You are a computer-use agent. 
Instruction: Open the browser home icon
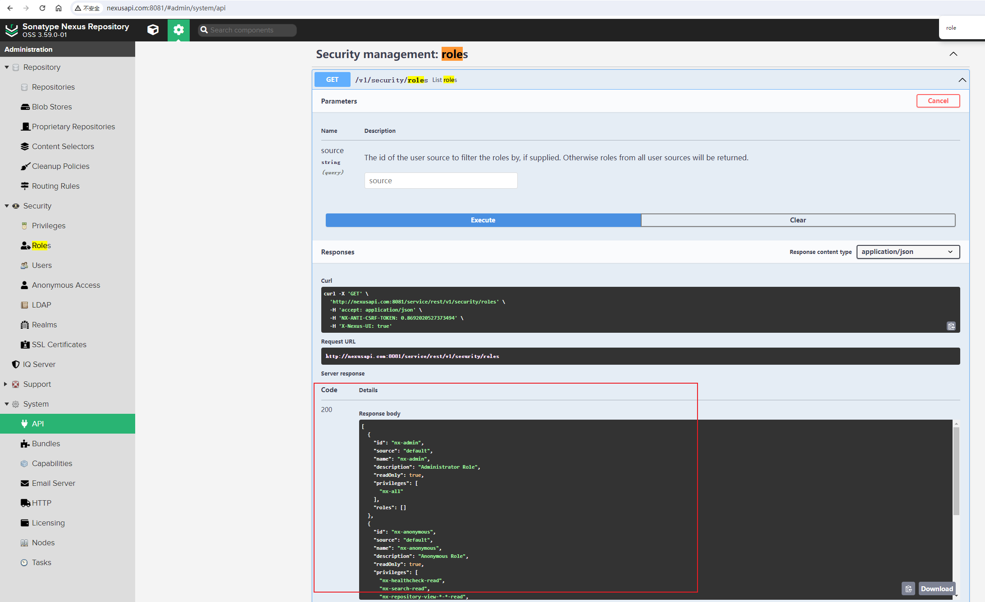click(x=59, y=8)
